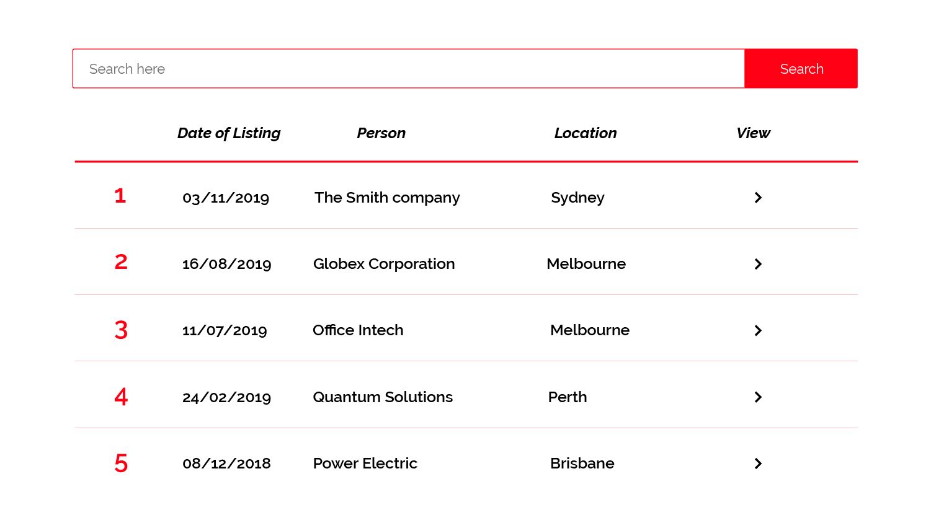Click the Brisbane location cell
Screen dimensions: 931x523
582,464
